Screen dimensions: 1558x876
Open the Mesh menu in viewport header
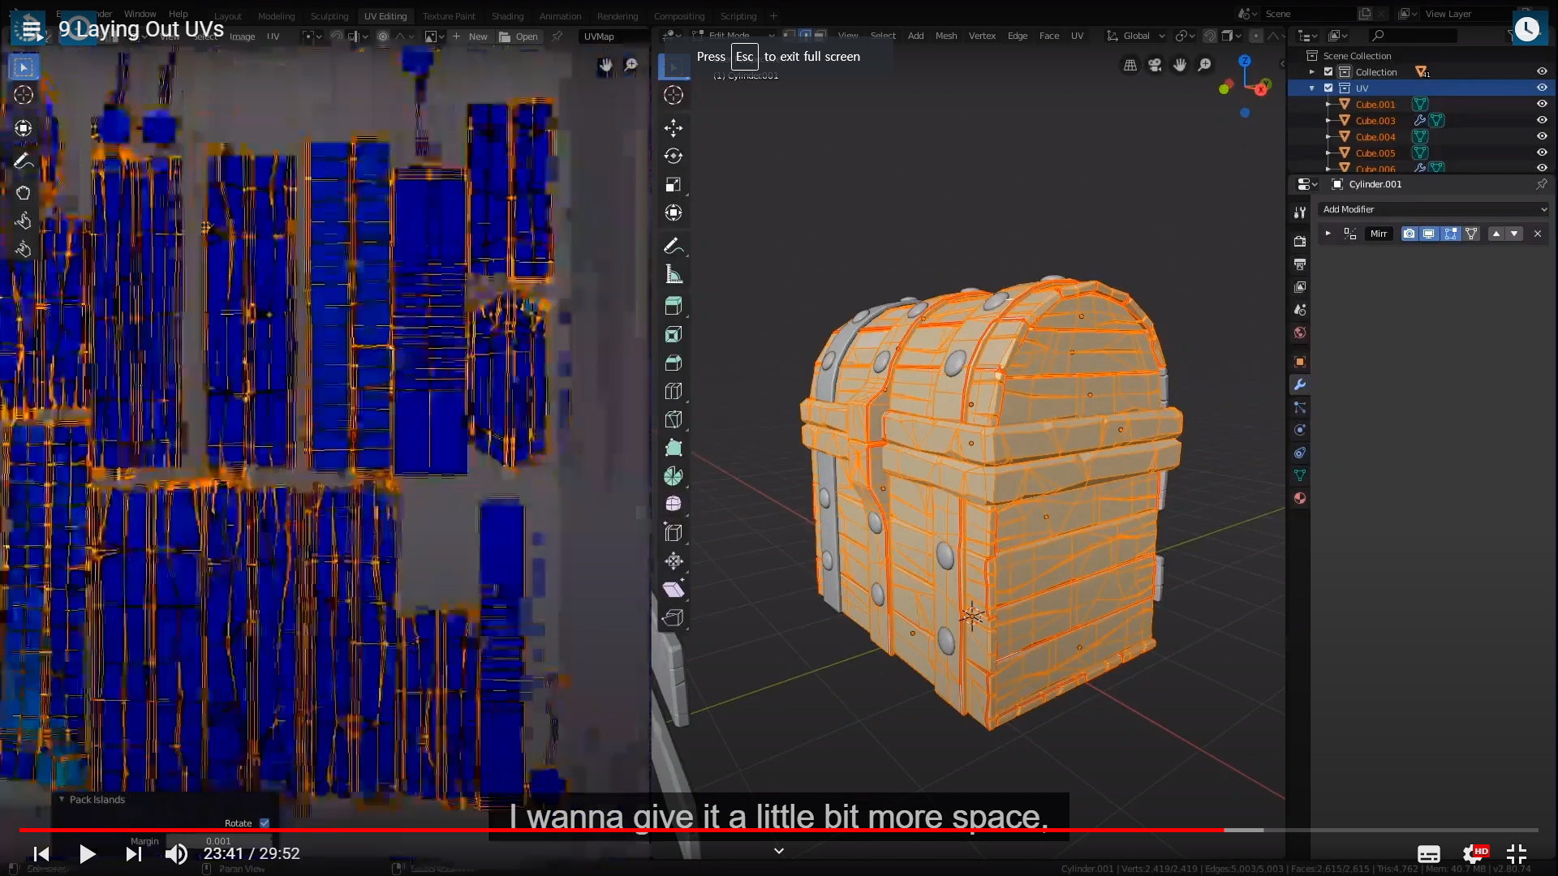[x=945, y=36]
